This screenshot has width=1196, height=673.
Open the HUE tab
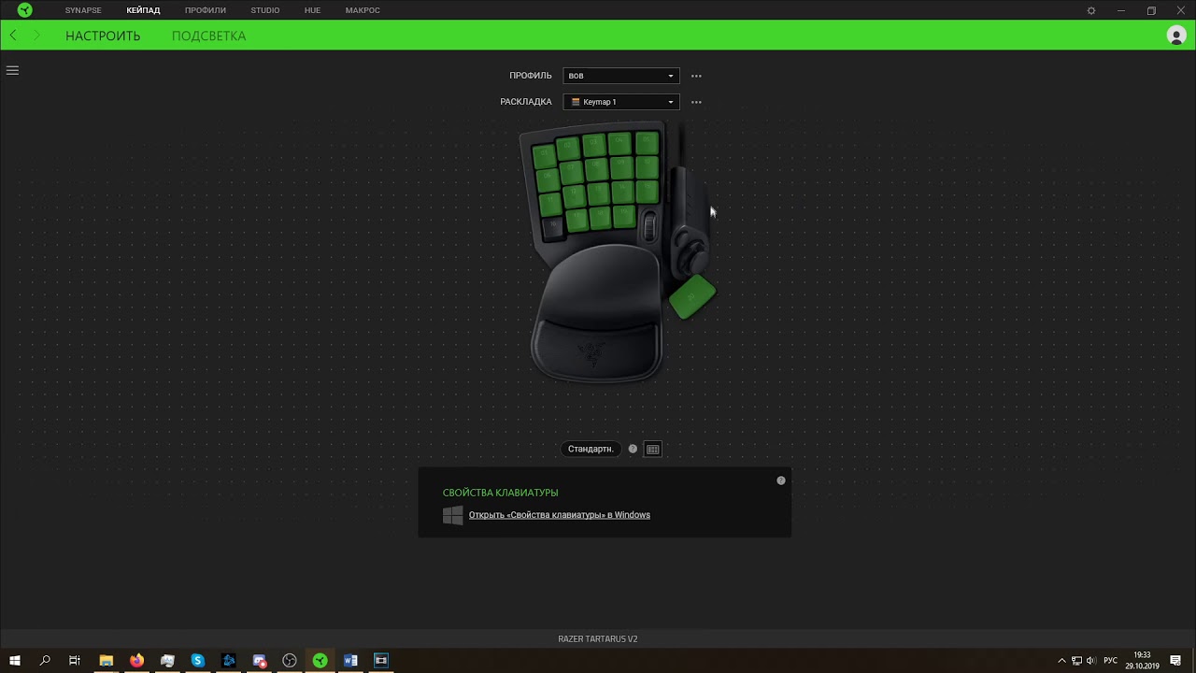[312, 10]
